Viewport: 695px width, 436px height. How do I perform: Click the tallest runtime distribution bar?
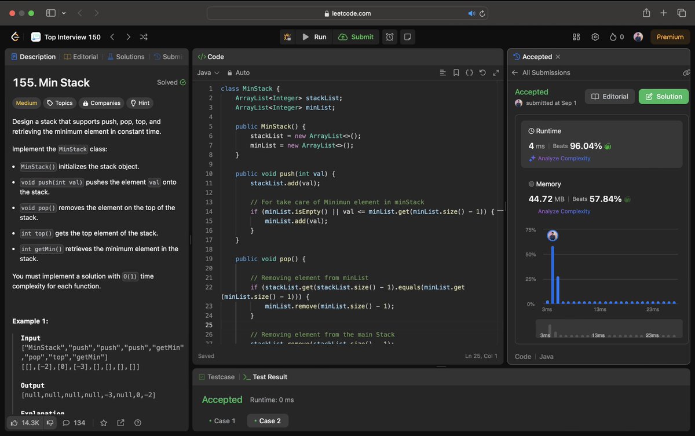point(553,274)
